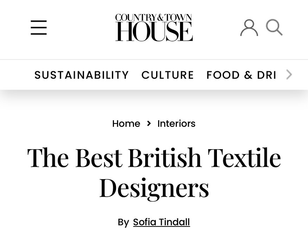Select the article headline text
The height and width of the screenshot is (230, 308).
154,172
